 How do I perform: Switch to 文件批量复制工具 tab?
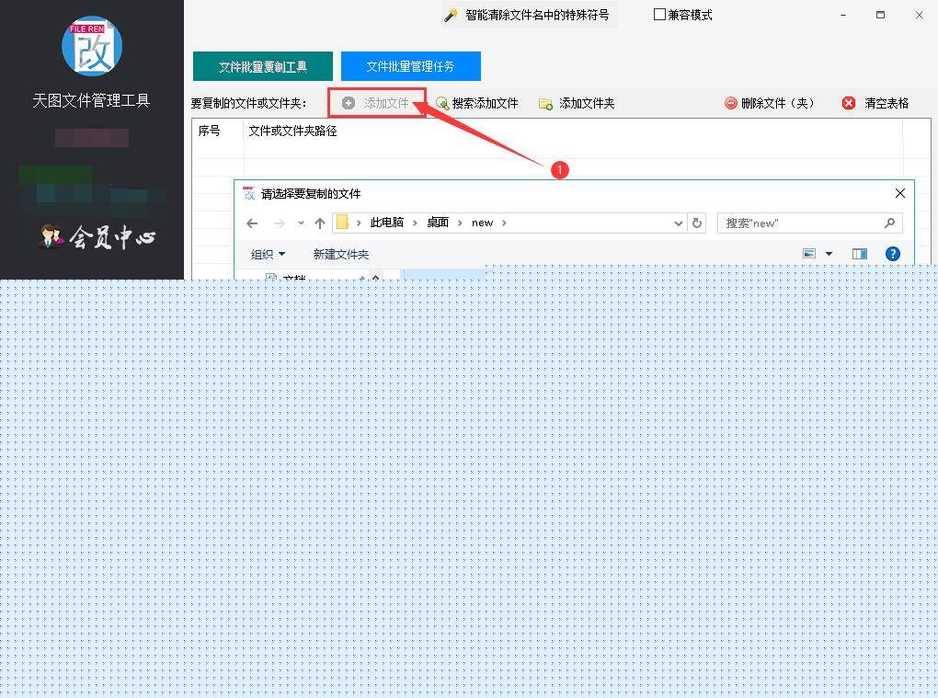263,66
